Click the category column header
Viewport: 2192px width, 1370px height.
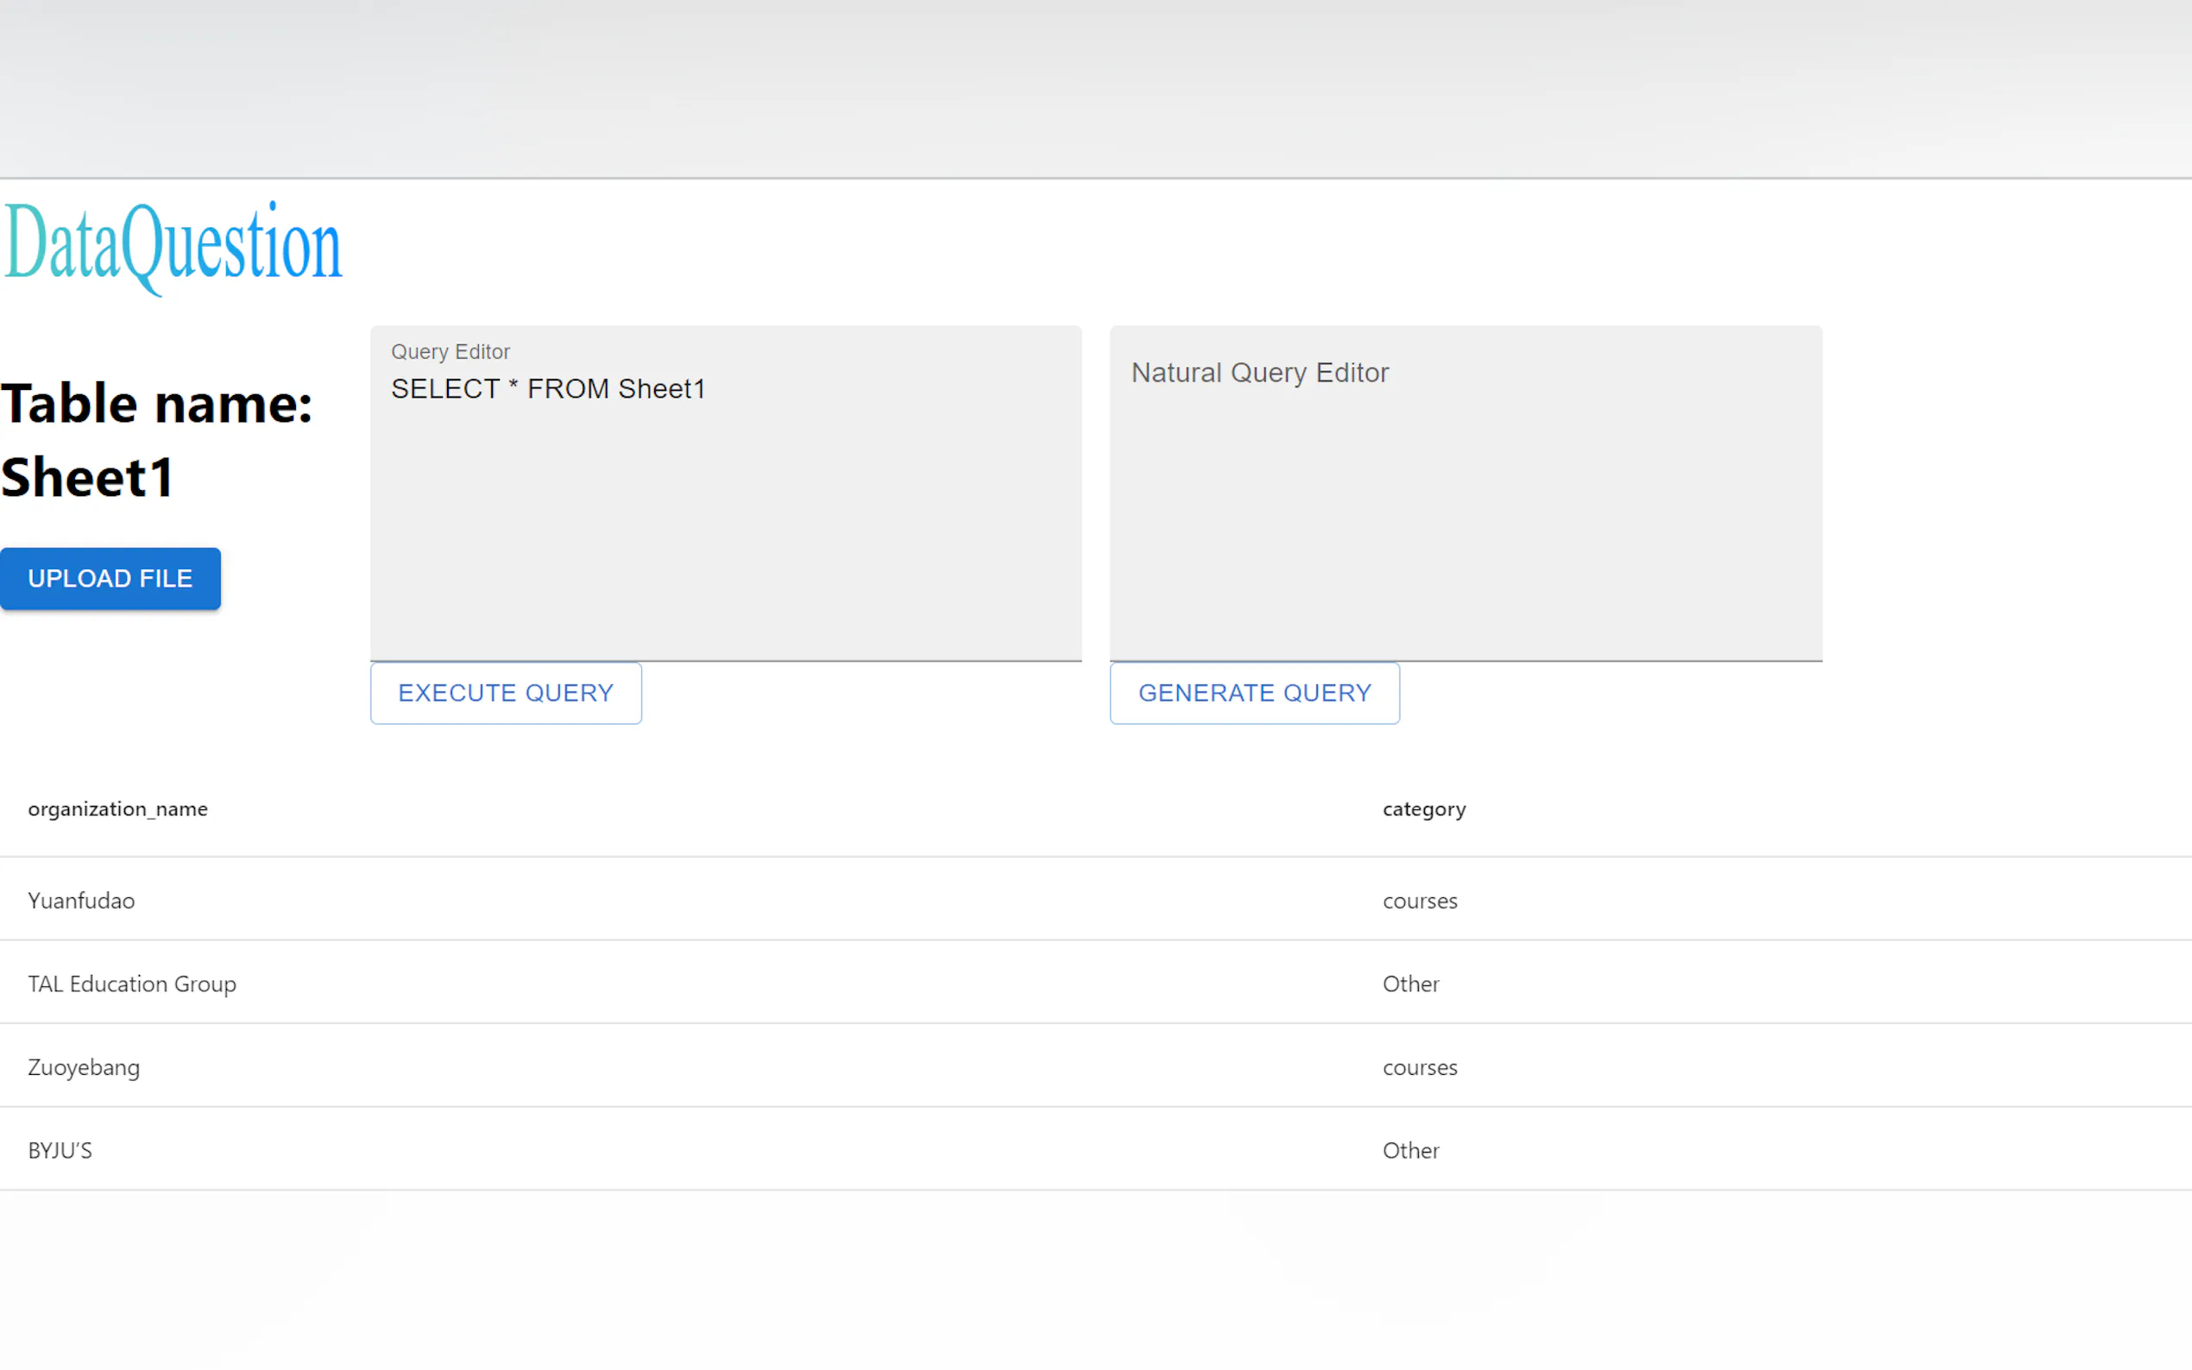[x=1424, y=809]
